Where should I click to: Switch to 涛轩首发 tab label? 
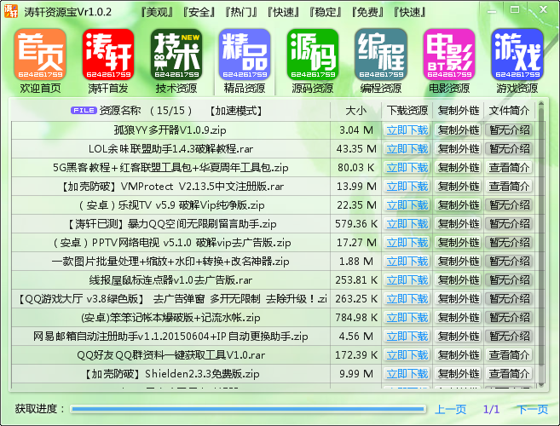[108, 89]
